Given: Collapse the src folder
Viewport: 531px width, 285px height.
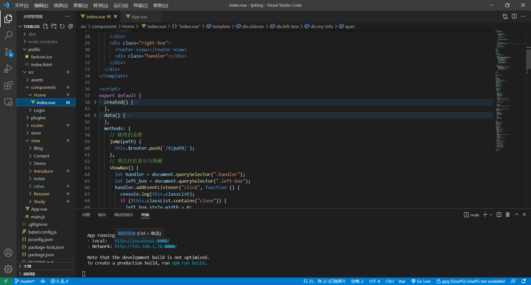Looking at the screenshot, I should (46, 72).
